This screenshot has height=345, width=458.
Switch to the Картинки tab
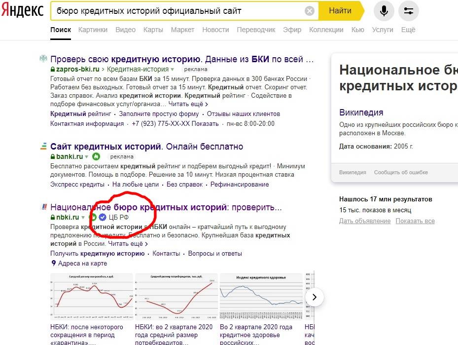point(93,30)
